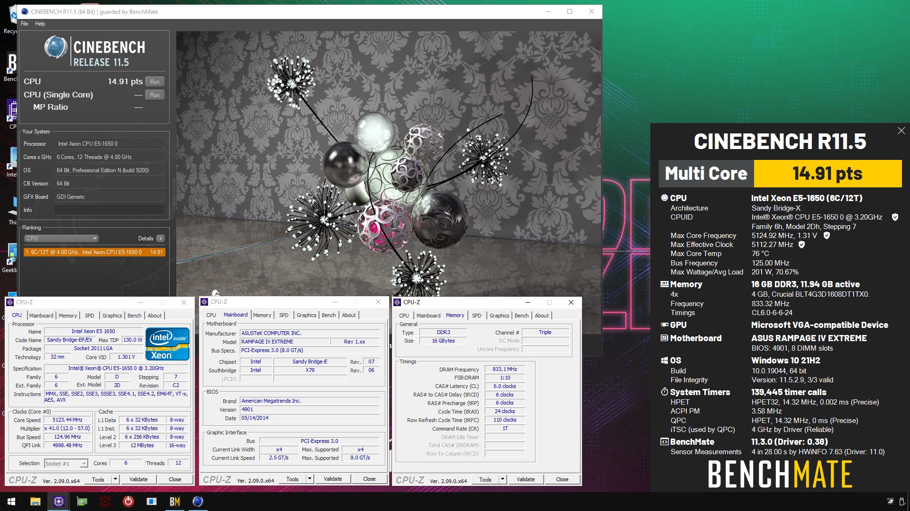910x511 pixels.
Task: Switch to BenchMate BM taskbar icon
Action: click(x=175, y=502)
